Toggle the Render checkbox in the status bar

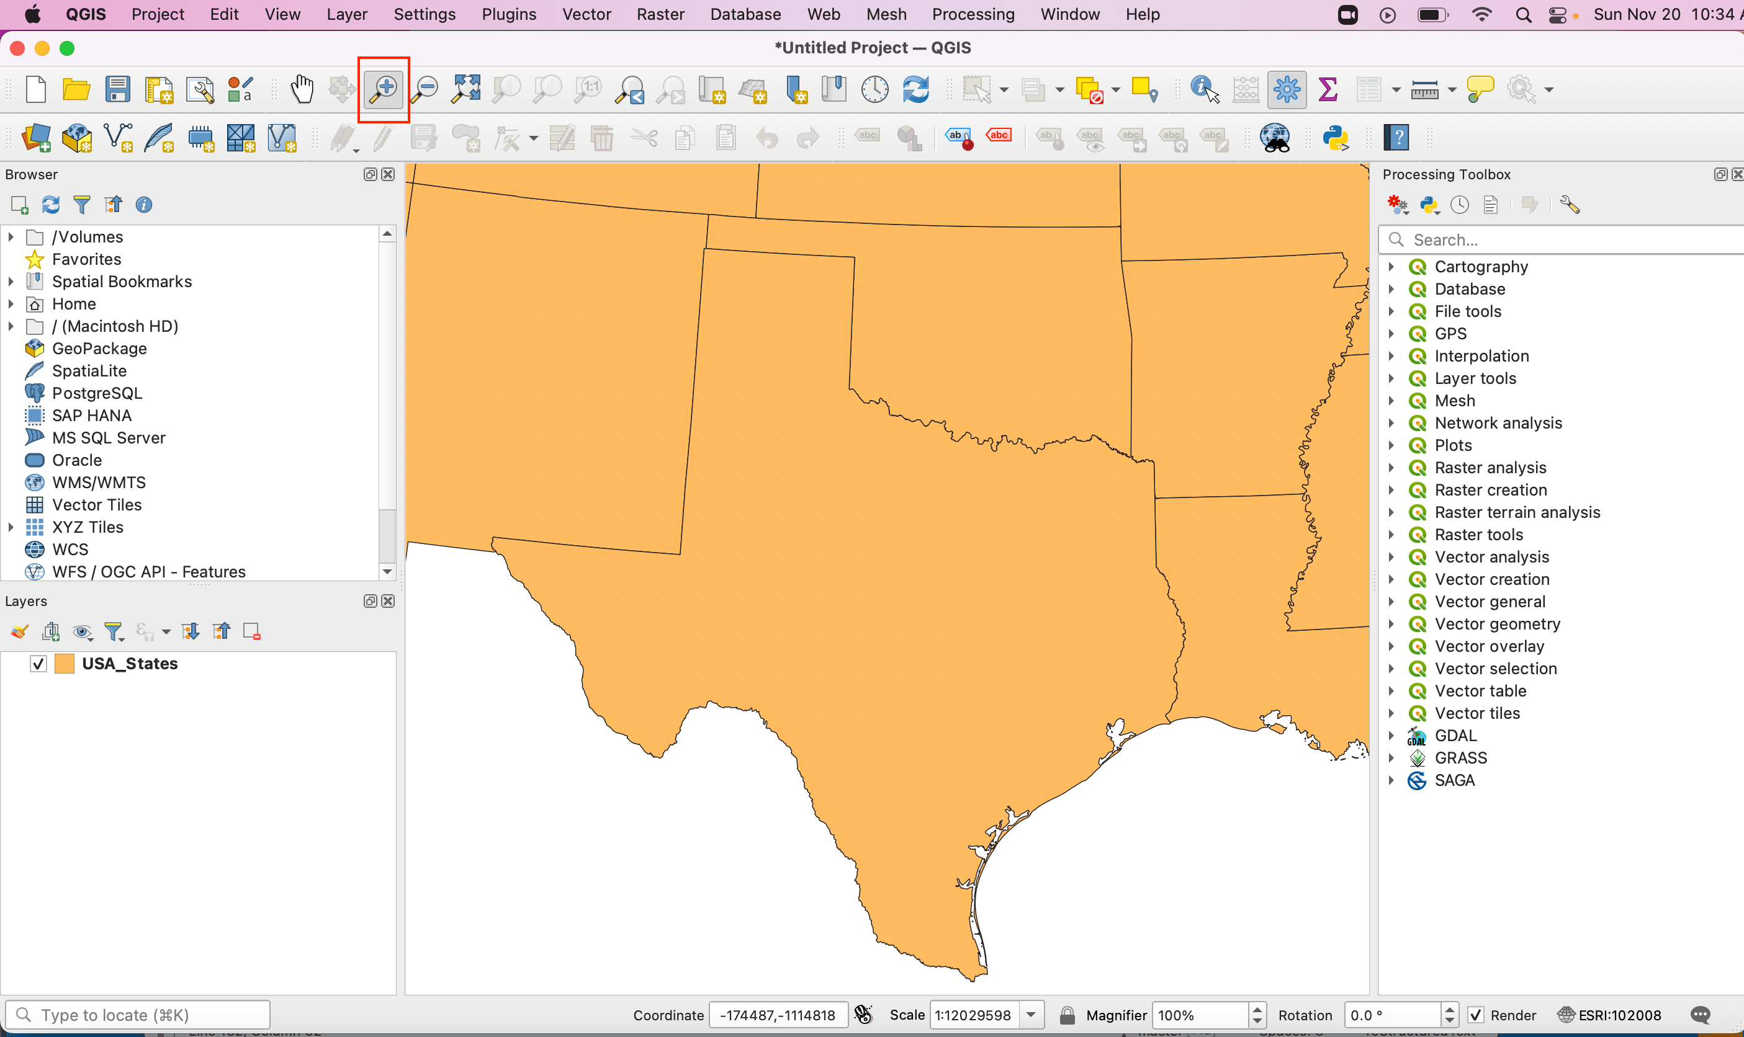coord(1475,1015)
